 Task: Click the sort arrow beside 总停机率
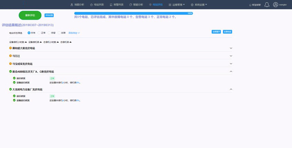[71, 42]
